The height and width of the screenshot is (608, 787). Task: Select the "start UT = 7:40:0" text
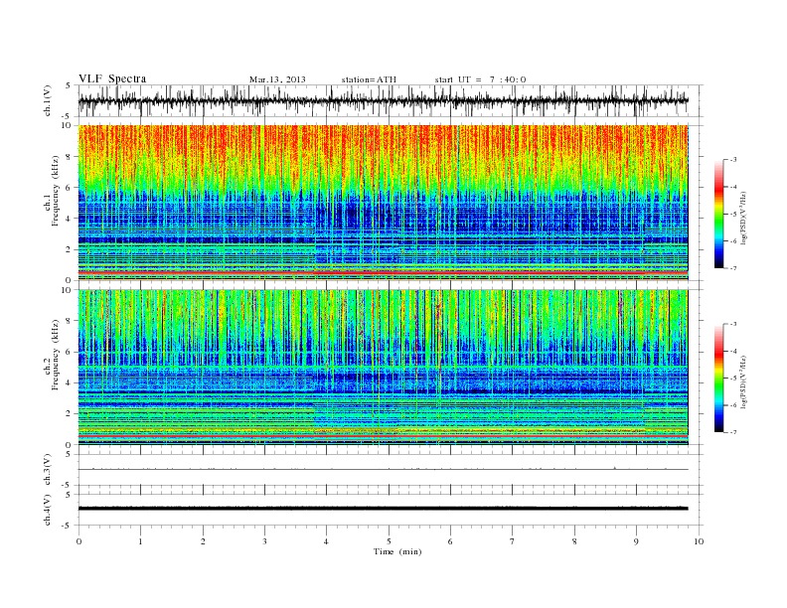click(x=480, y=79)
